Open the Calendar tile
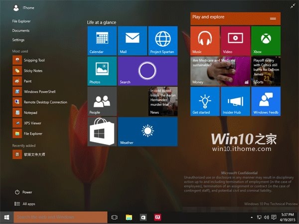This screenshot has height=224, width=299. [102, 41]
